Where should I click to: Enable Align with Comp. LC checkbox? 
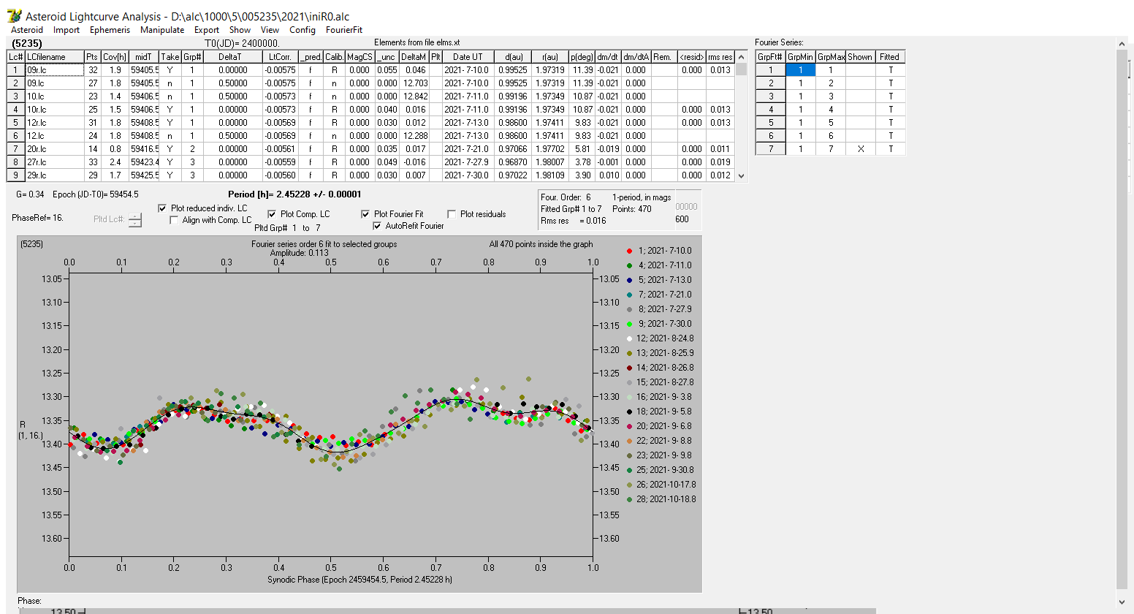(174, 220)
